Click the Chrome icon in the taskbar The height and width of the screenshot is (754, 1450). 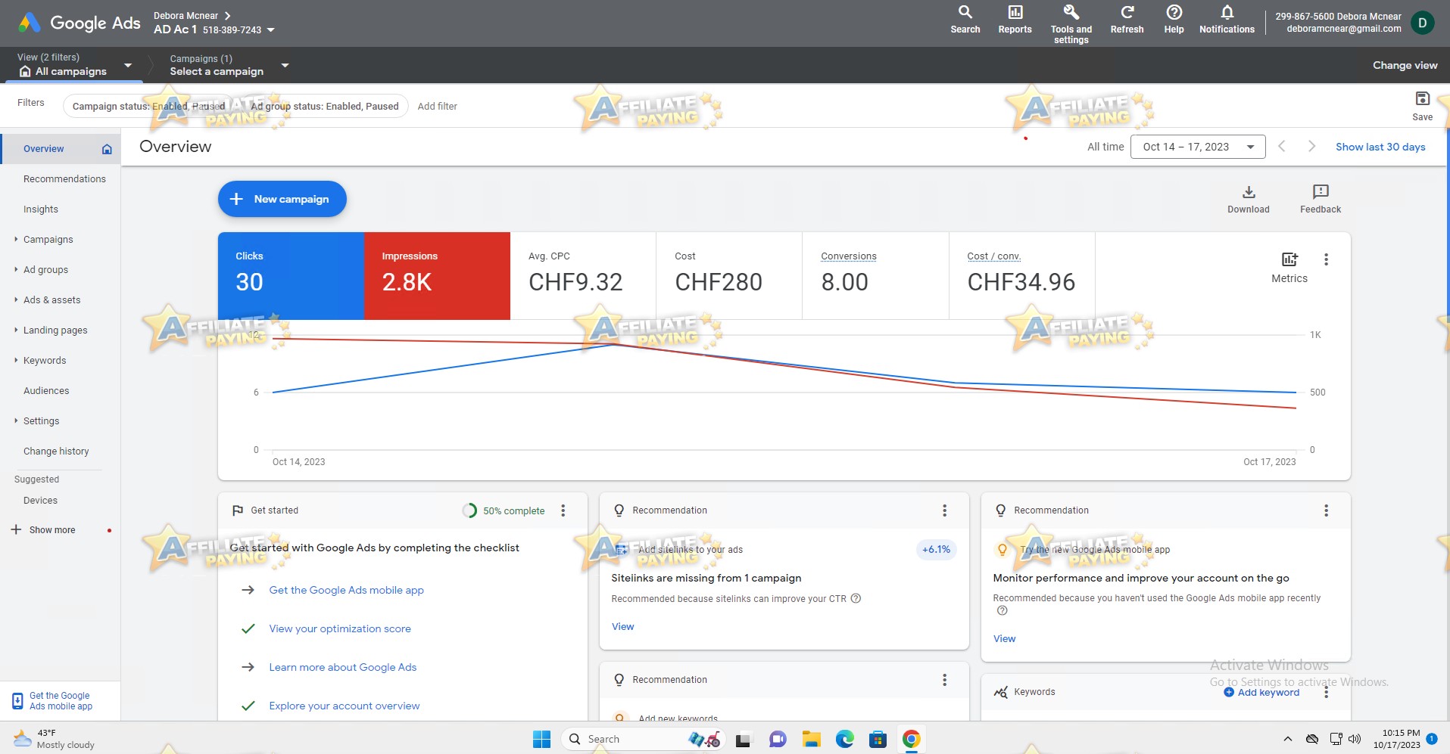[x=911, y=739]
